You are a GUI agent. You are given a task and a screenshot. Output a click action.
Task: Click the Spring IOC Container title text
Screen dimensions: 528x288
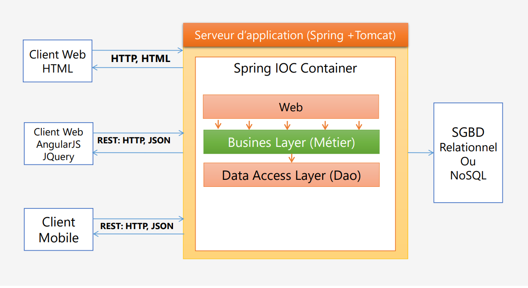click(295, 68)
